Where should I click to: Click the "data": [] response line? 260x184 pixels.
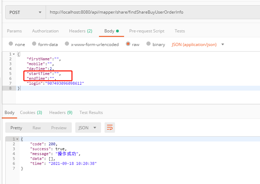[x=43, y=159]
